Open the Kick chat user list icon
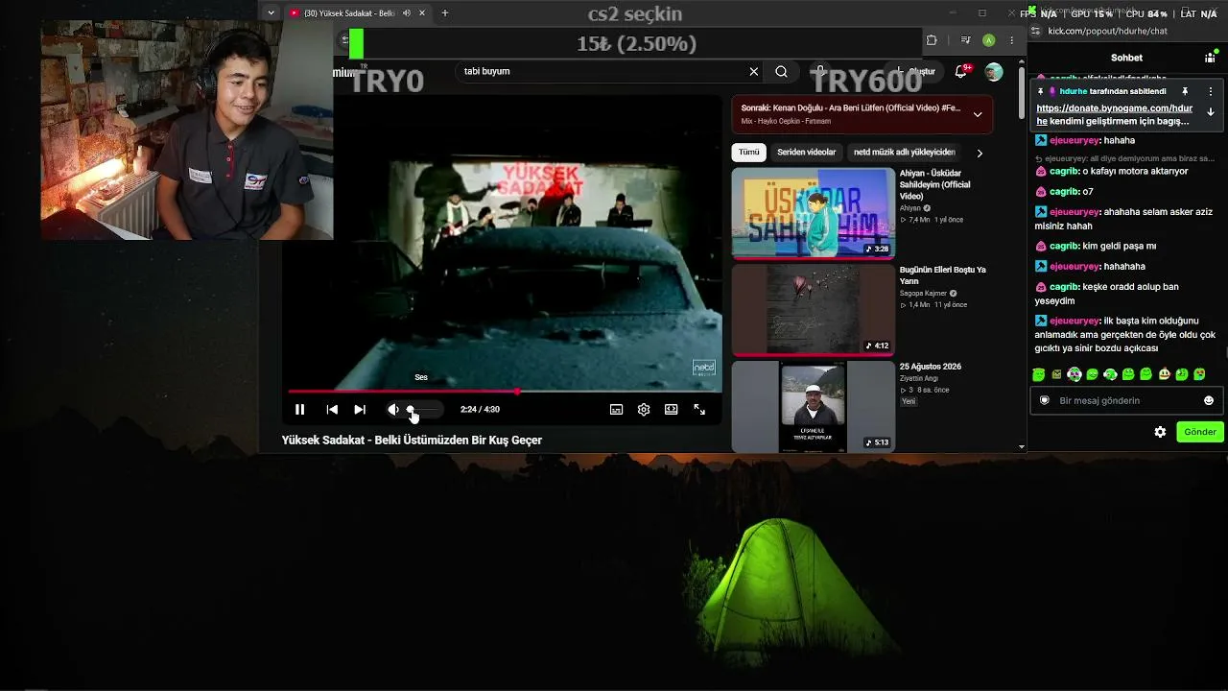 click(x=1210, y=58)
